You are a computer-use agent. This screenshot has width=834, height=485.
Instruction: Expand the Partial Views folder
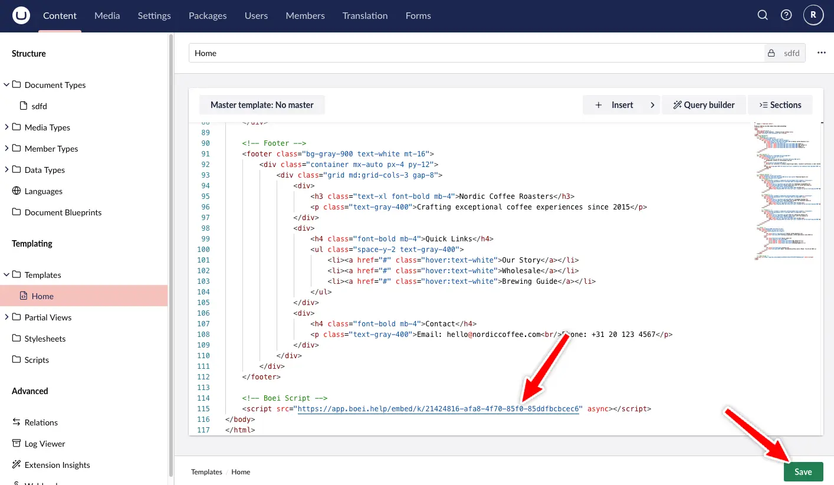coord(6,317)
